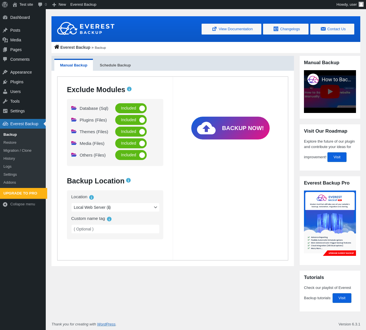Viewport: 366px width, 330px height.
Task: Toggle the Others (Files) Included switch
Action: click(x=131, y=155)
